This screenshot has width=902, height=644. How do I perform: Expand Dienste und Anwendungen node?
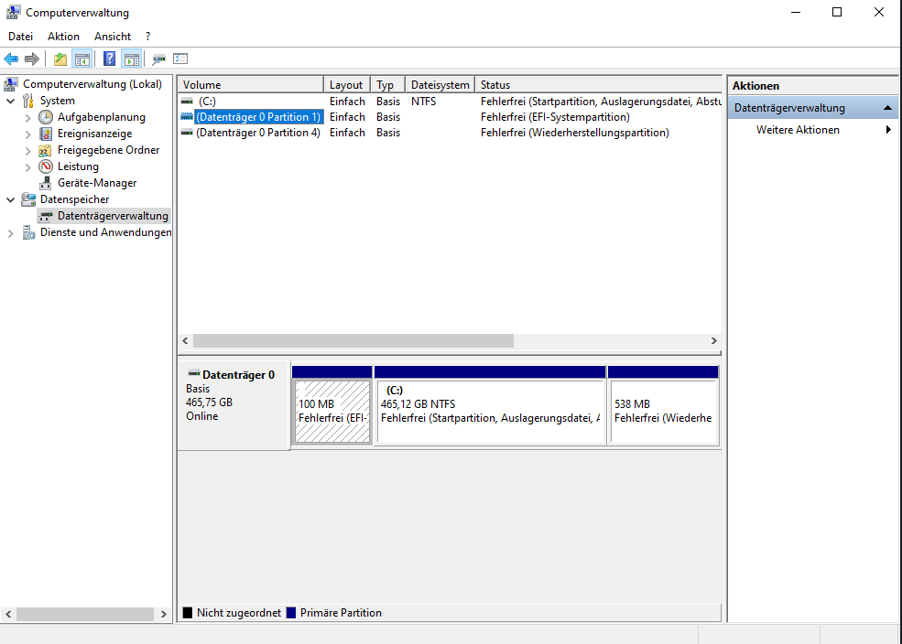click(10, 233)
